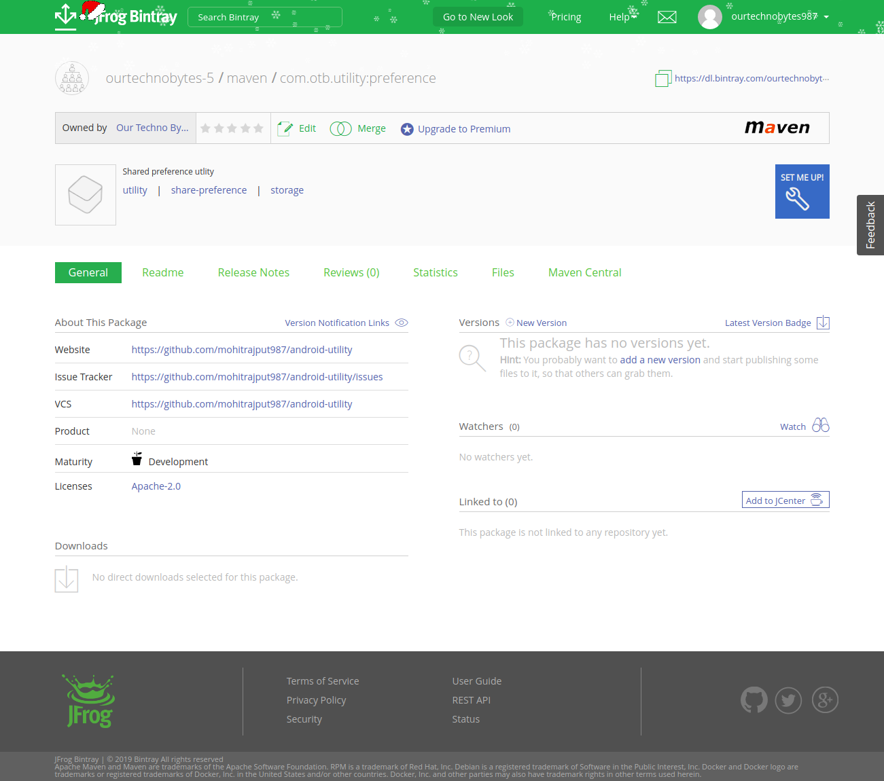
Task: Open the Website github link
Action: click(242, 350)
